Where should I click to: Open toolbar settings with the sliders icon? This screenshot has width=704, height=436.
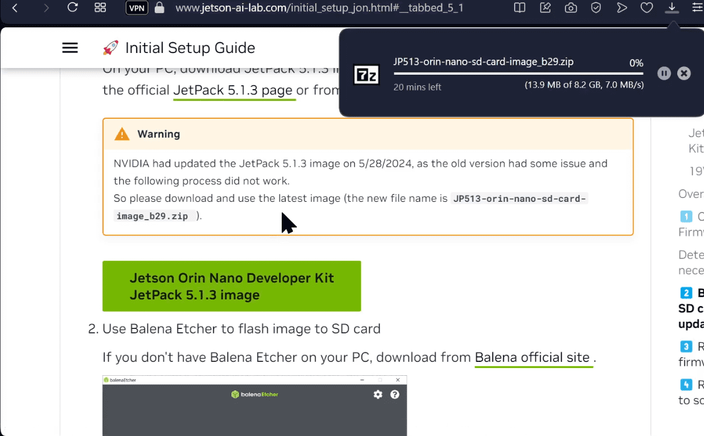coord(695,8)
